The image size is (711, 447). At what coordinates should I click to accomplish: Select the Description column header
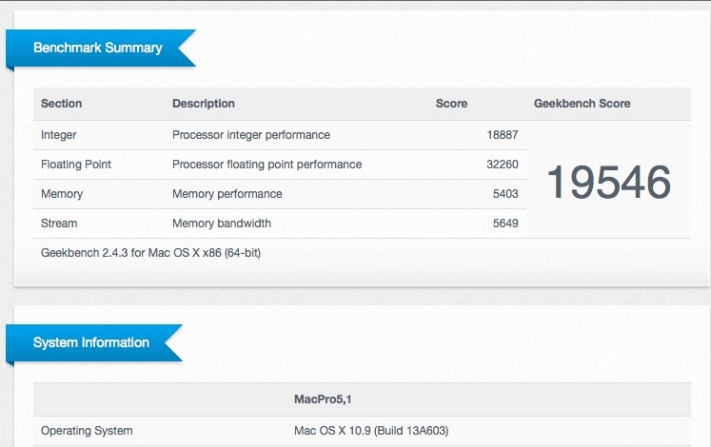pyautogui.click(x=204, y=104)
